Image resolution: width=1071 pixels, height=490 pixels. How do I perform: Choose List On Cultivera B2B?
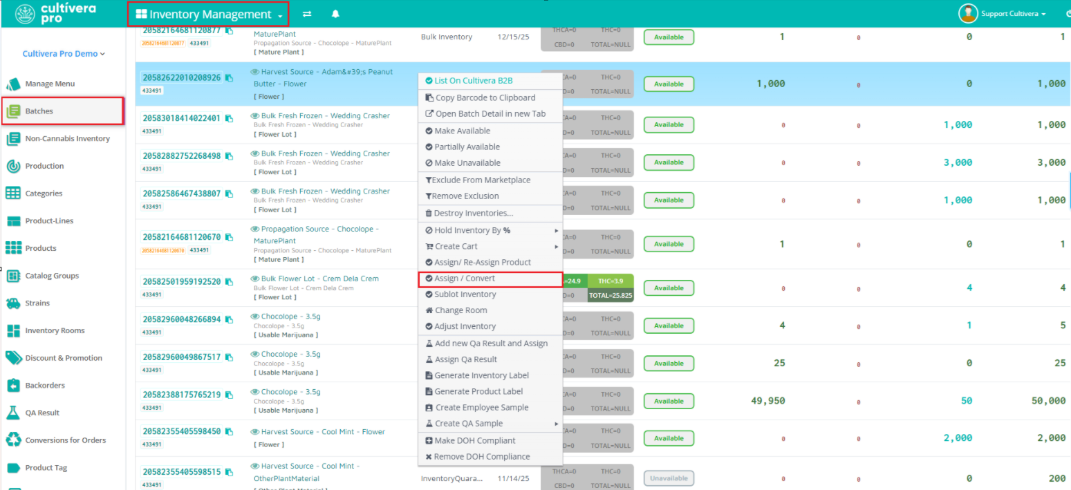click(x=490, y=81)
